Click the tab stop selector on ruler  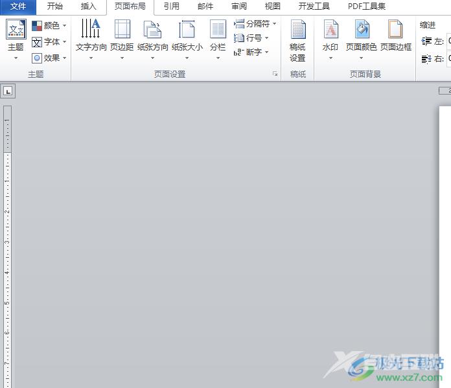pyautogui.click(x=8, y=91)
